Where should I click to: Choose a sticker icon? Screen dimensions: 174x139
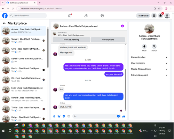tap(64, 116)
